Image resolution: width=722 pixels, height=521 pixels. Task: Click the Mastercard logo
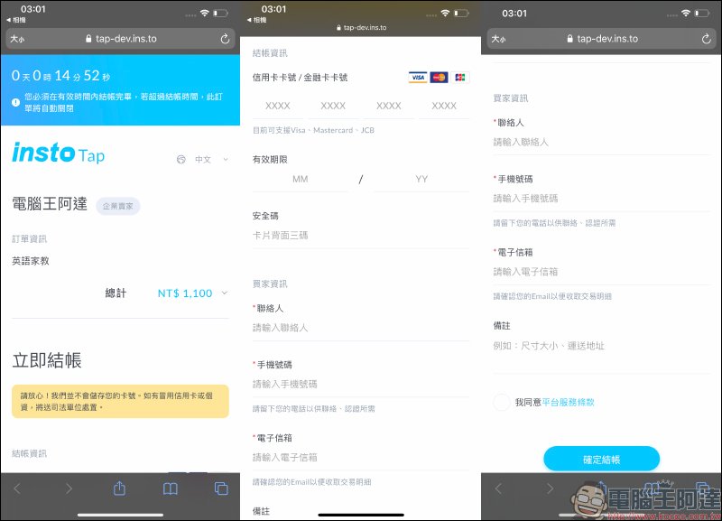[439, 78]
